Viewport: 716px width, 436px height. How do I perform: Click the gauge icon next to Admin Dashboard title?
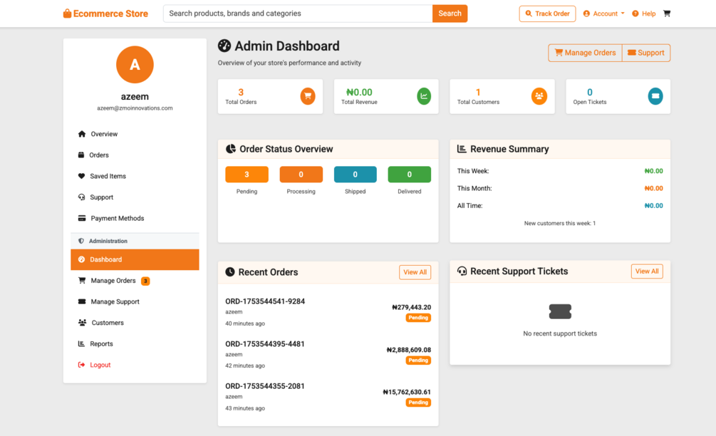[x=224, y=46]
